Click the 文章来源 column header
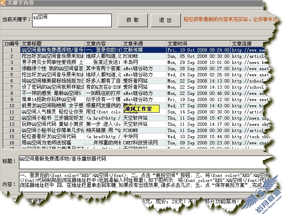Image resolution: width=284 pixels, height=217 pixels. [x=144, y=44]
